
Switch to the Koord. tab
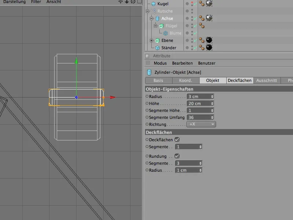pyautogui.click(x=186, y=81)
